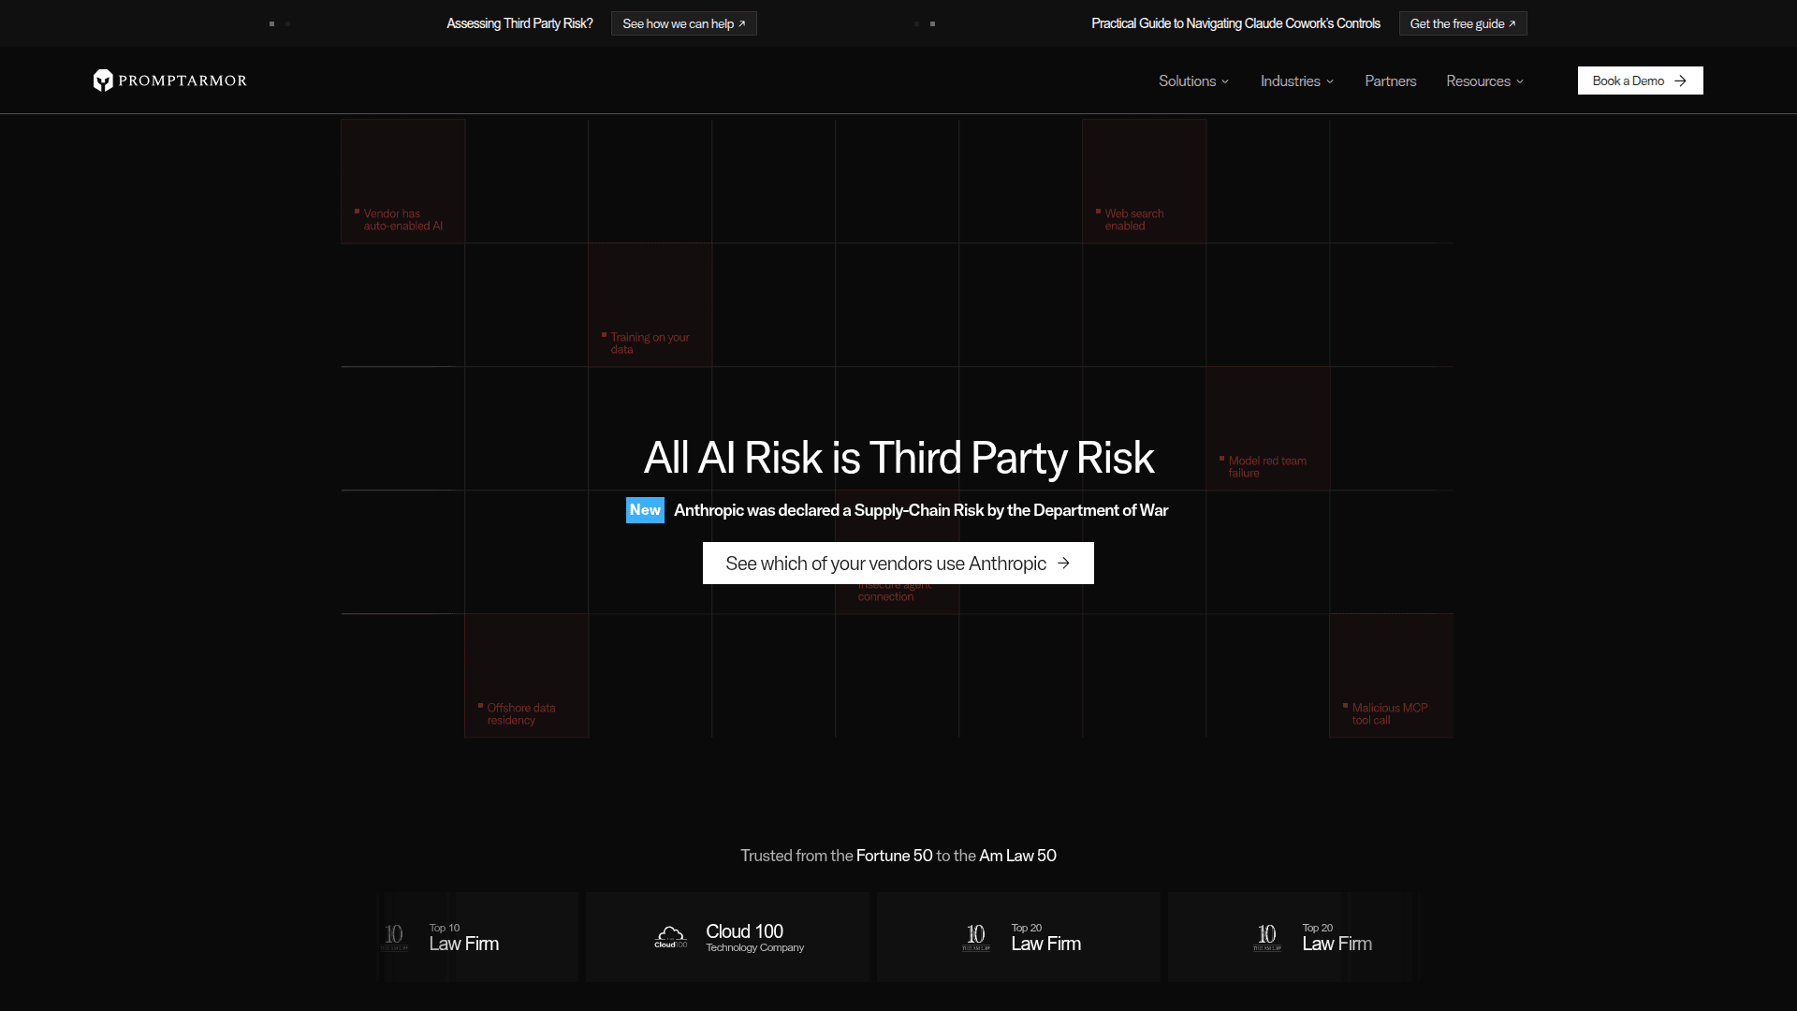
Task: Expand the Solutions dropdown menu
Action: (1193, 81)
